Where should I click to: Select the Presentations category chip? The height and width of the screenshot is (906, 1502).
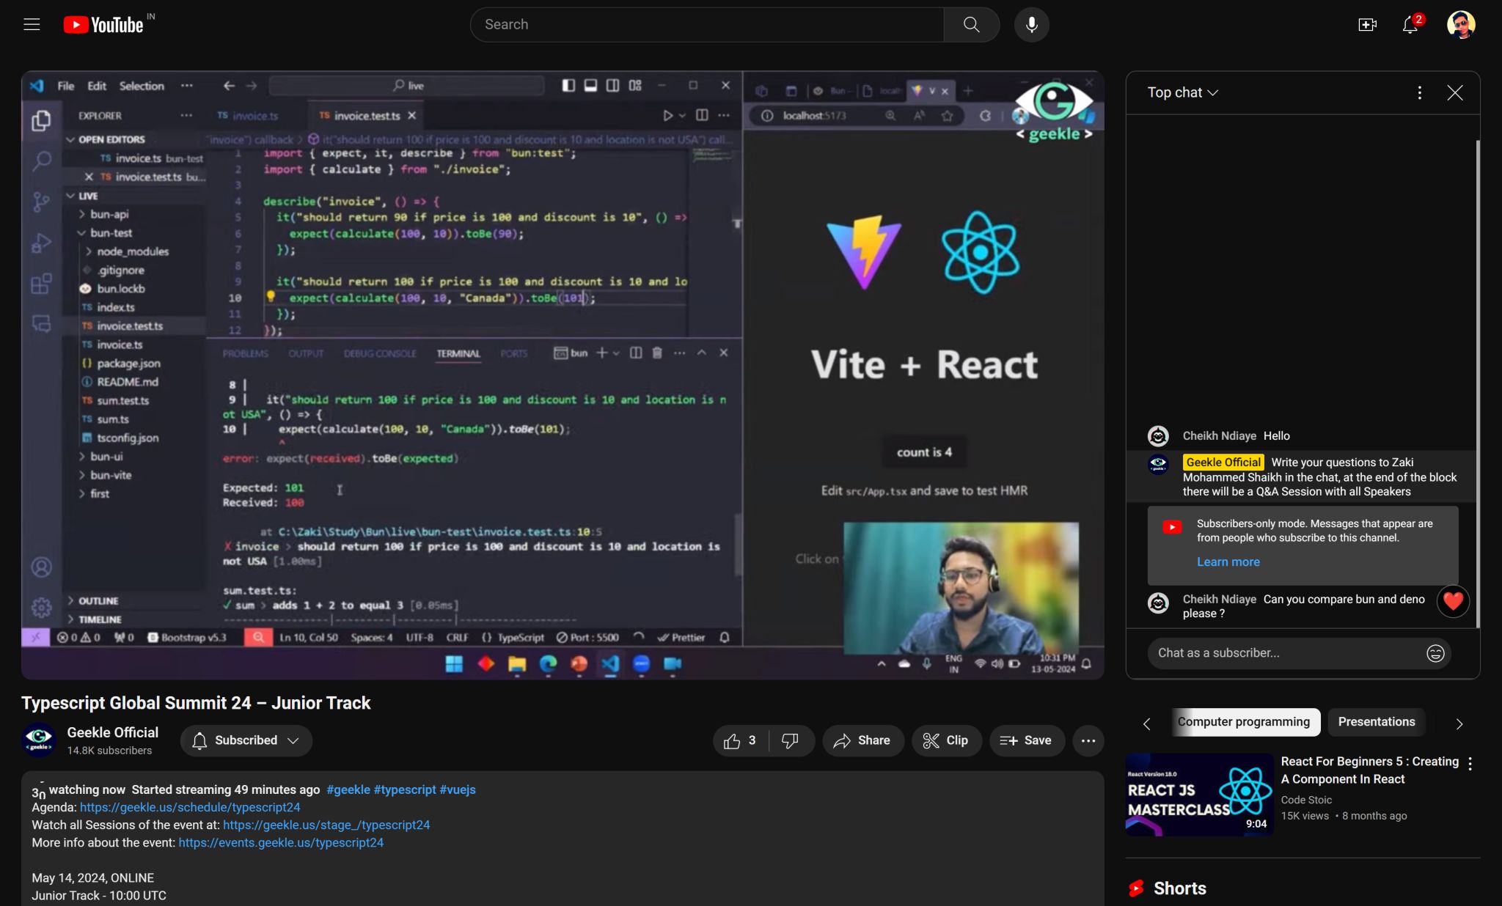point(1375,722)
